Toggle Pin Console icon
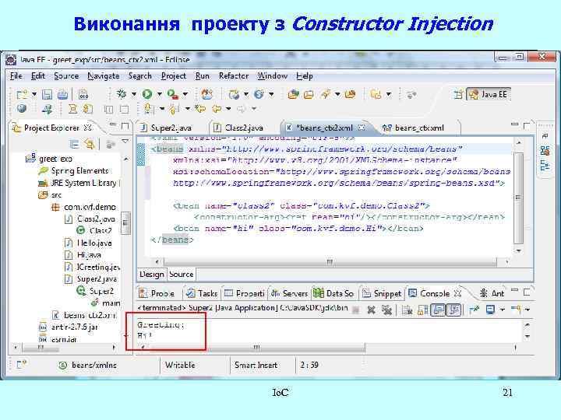The height and width of the screenshot is (420, 561). click(474, 310)
